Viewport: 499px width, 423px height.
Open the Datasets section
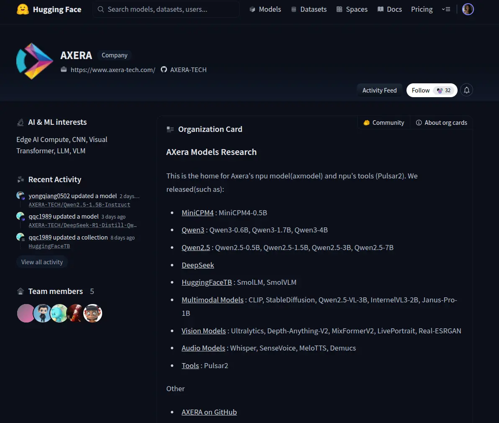309,9
